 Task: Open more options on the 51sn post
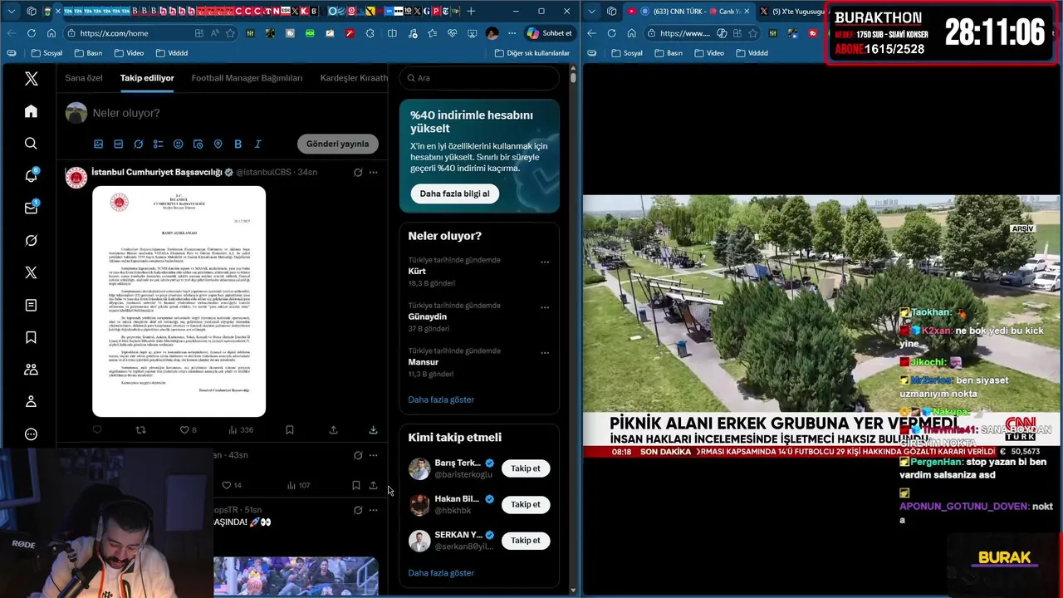pyautogui.click(x=373, y=510)
